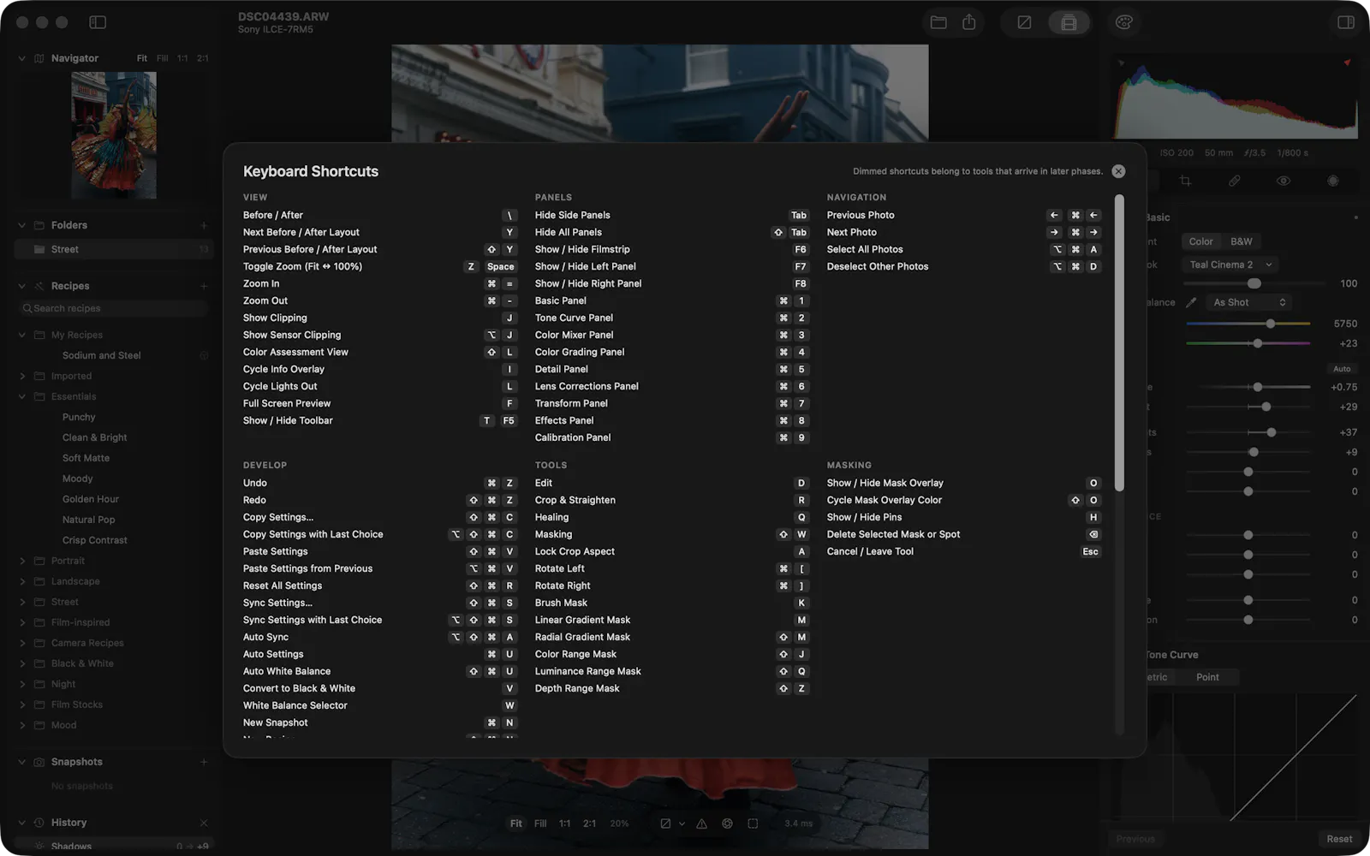Viewport: 1370px width, 856px height.
Task: Open the Teal Cinema 2 profile dropdown
Action: [1230, 265]
